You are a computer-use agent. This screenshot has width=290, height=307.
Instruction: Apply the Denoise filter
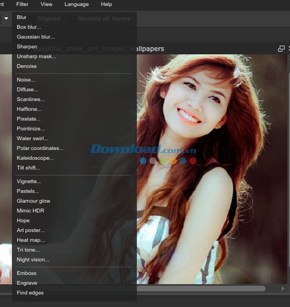27,66
